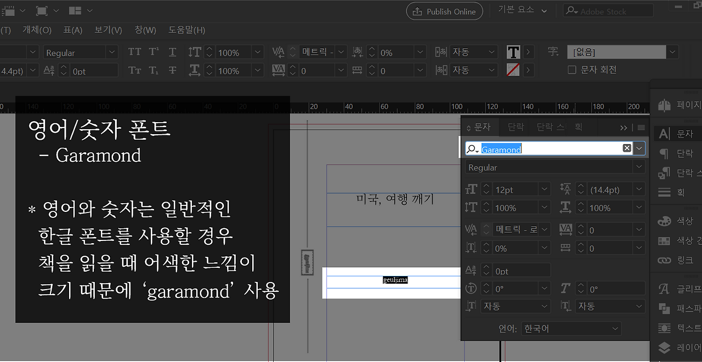Switch to the 단락 panel tab
Viewport: 702px width, 362px height.
click(516, 127)
